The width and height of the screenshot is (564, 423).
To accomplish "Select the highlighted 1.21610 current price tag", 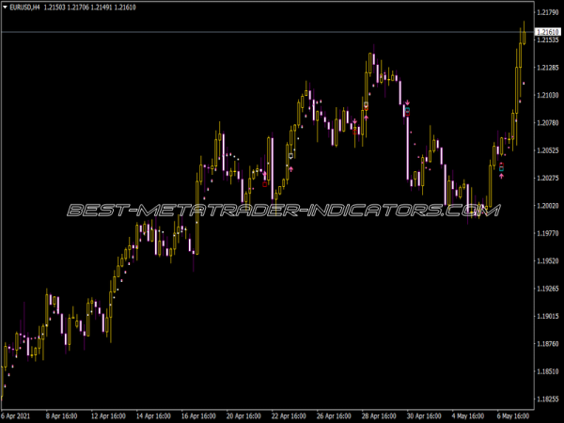I will click(x=547, y=32).
